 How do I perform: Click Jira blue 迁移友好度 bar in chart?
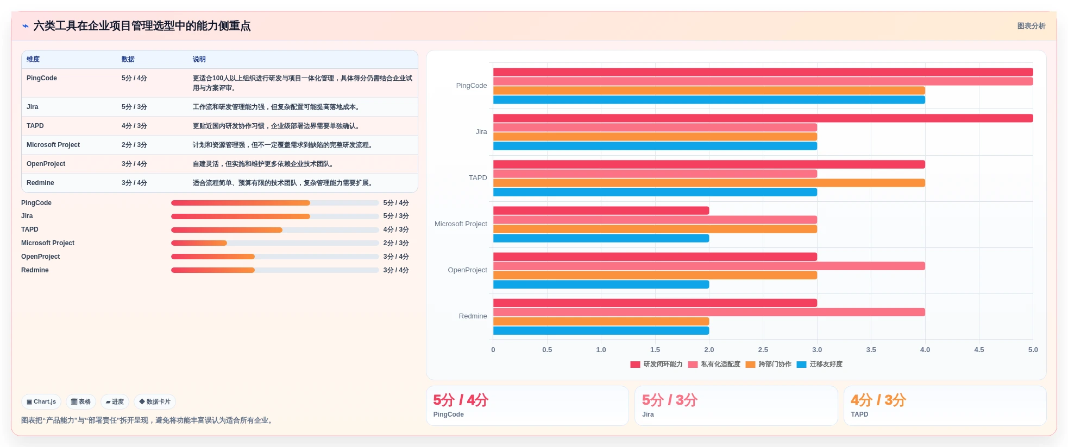[x=655, y=146]
